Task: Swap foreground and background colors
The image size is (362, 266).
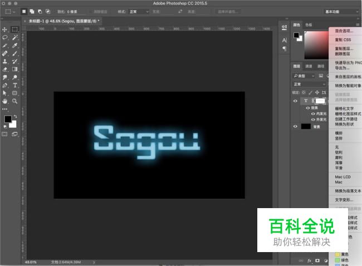Action: [x=15, y=116]
